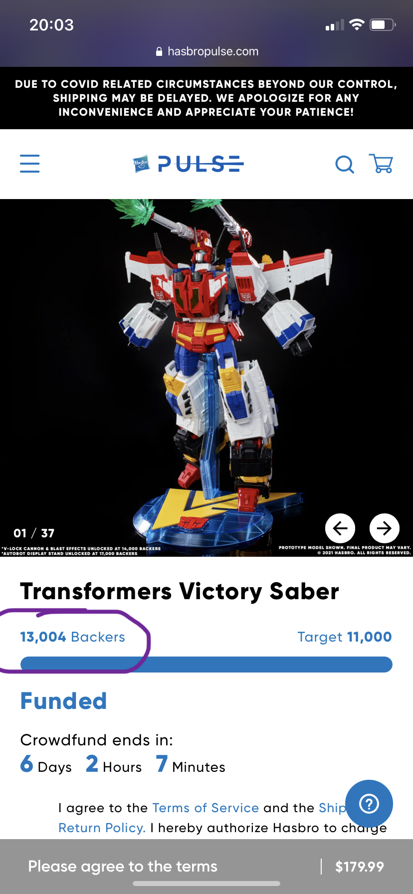The height and width of the screenshot is (894, 413).
Task: Open the shopping cart icon
Action: [x=381, y=164]
